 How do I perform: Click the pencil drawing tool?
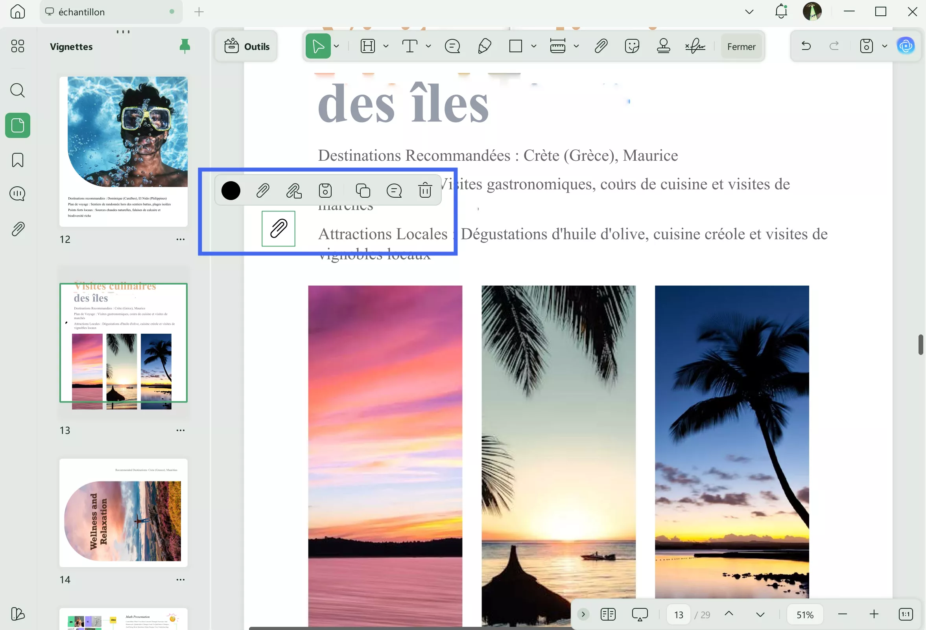[x=484, y=46]
